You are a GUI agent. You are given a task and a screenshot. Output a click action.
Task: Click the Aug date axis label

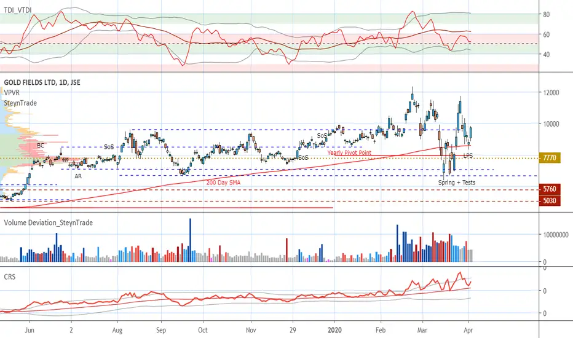117,331
